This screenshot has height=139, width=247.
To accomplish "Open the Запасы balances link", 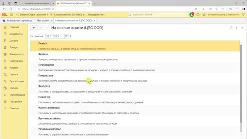I will tap(43, 54).
